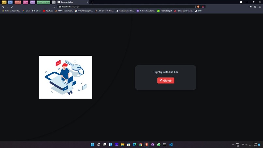Open the network and volume quick settings
Image resolution: width=263 pixels, height=148 pixels.
[x=244, y=145]
